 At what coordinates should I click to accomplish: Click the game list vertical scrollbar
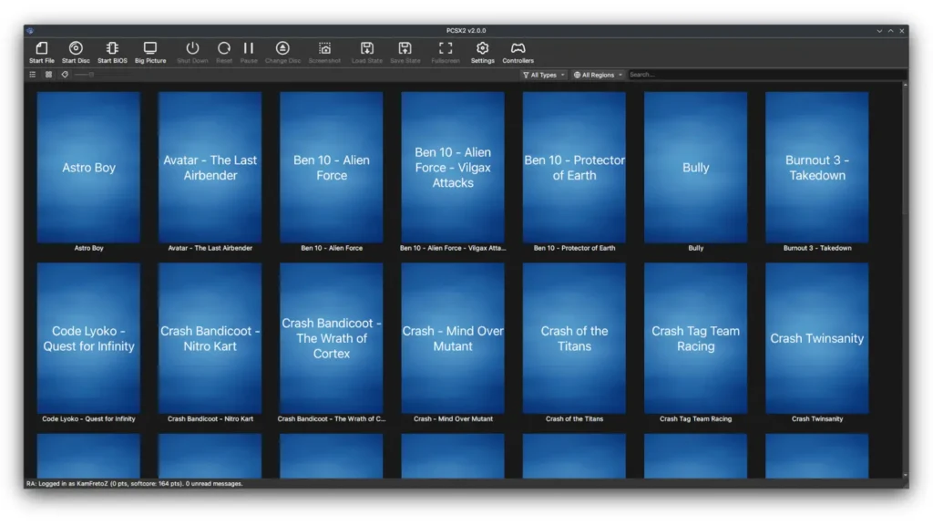905,280
